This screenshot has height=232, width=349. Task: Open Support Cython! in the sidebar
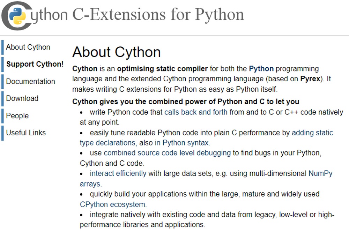click(x=35, y=64)
